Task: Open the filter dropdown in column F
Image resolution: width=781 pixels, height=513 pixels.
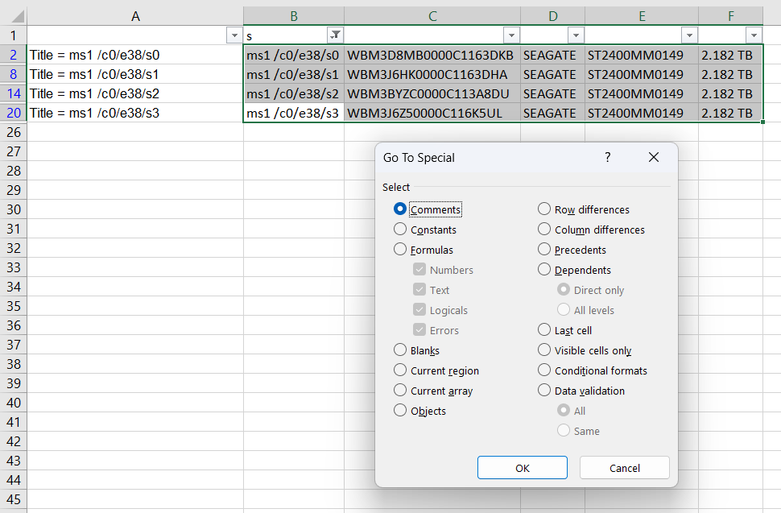Action: [x=754, y=35]
